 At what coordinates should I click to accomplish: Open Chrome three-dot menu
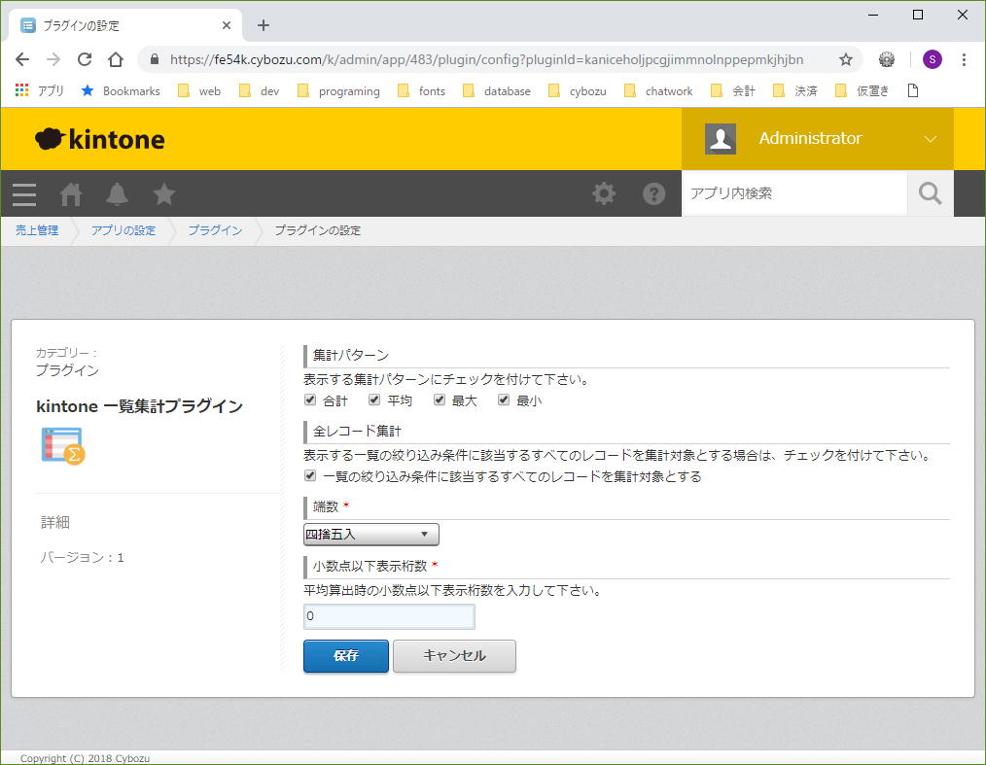[964, 59]
